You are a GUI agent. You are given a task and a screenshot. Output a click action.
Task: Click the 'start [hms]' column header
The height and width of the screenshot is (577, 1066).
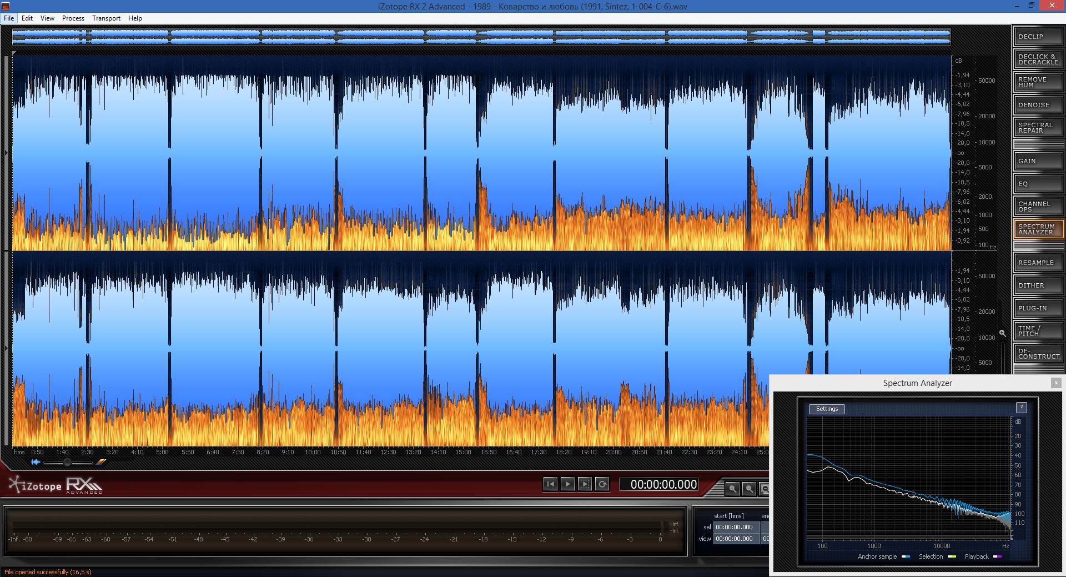pyautogui.click(x=728, y=516)
